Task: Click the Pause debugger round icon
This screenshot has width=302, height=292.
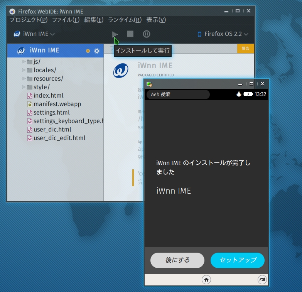Action: (x=147, y=34)
